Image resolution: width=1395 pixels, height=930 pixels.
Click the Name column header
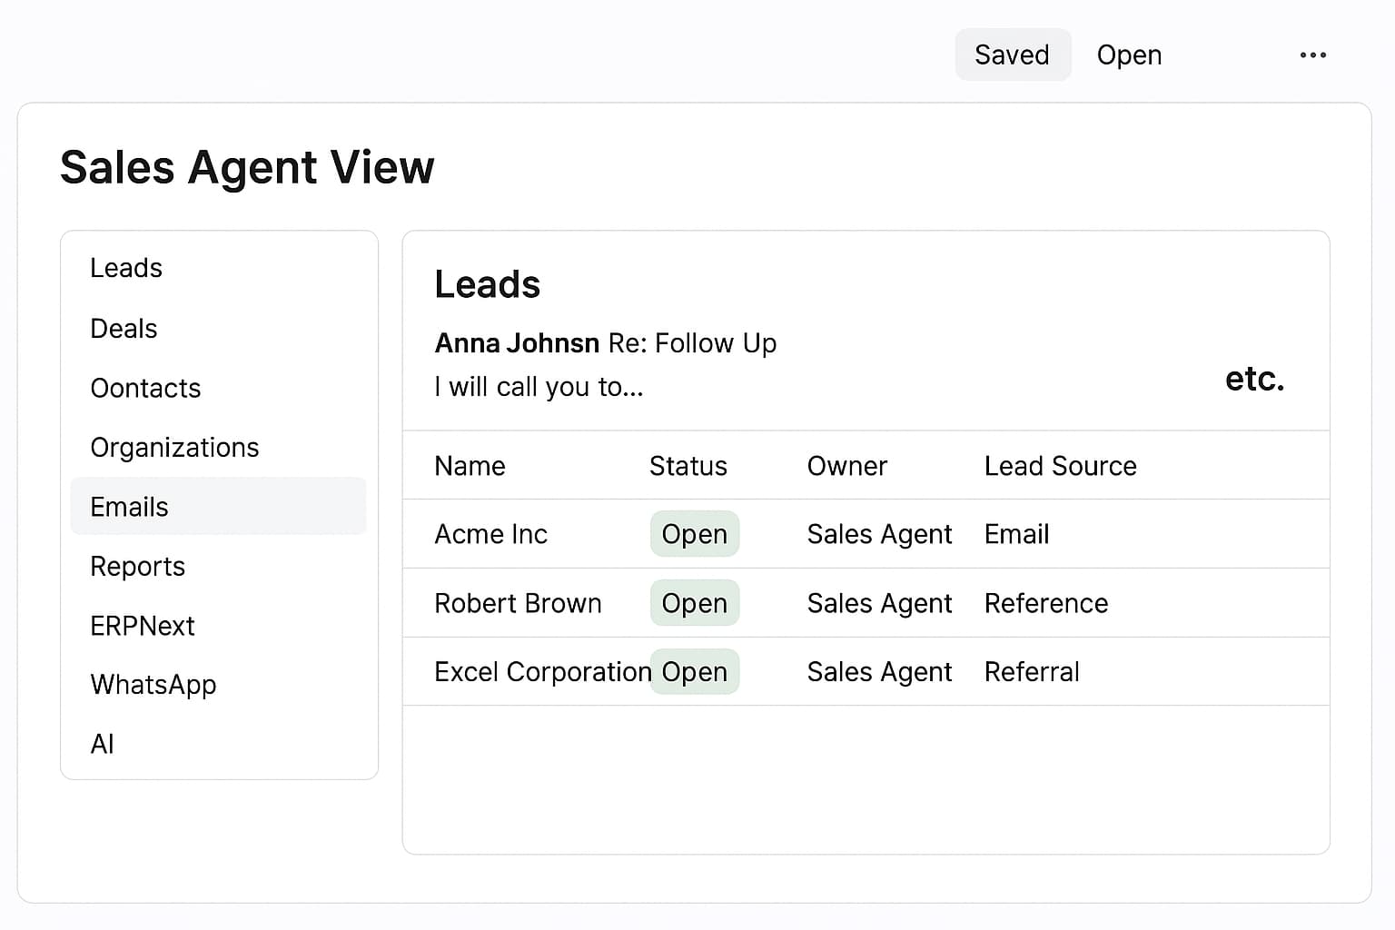[x=470, y=466]
